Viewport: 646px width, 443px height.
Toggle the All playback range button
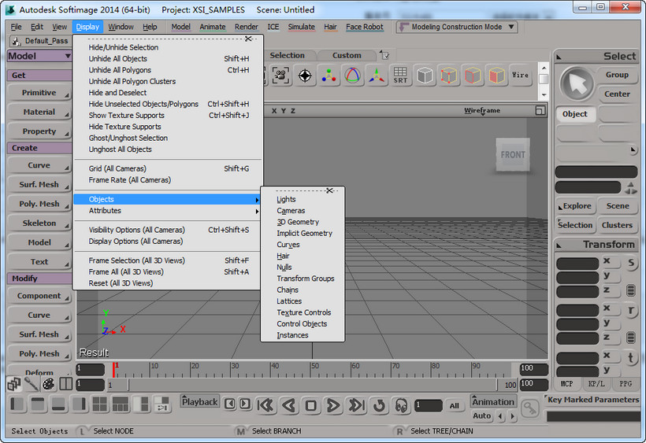click(x=454, y=406)
